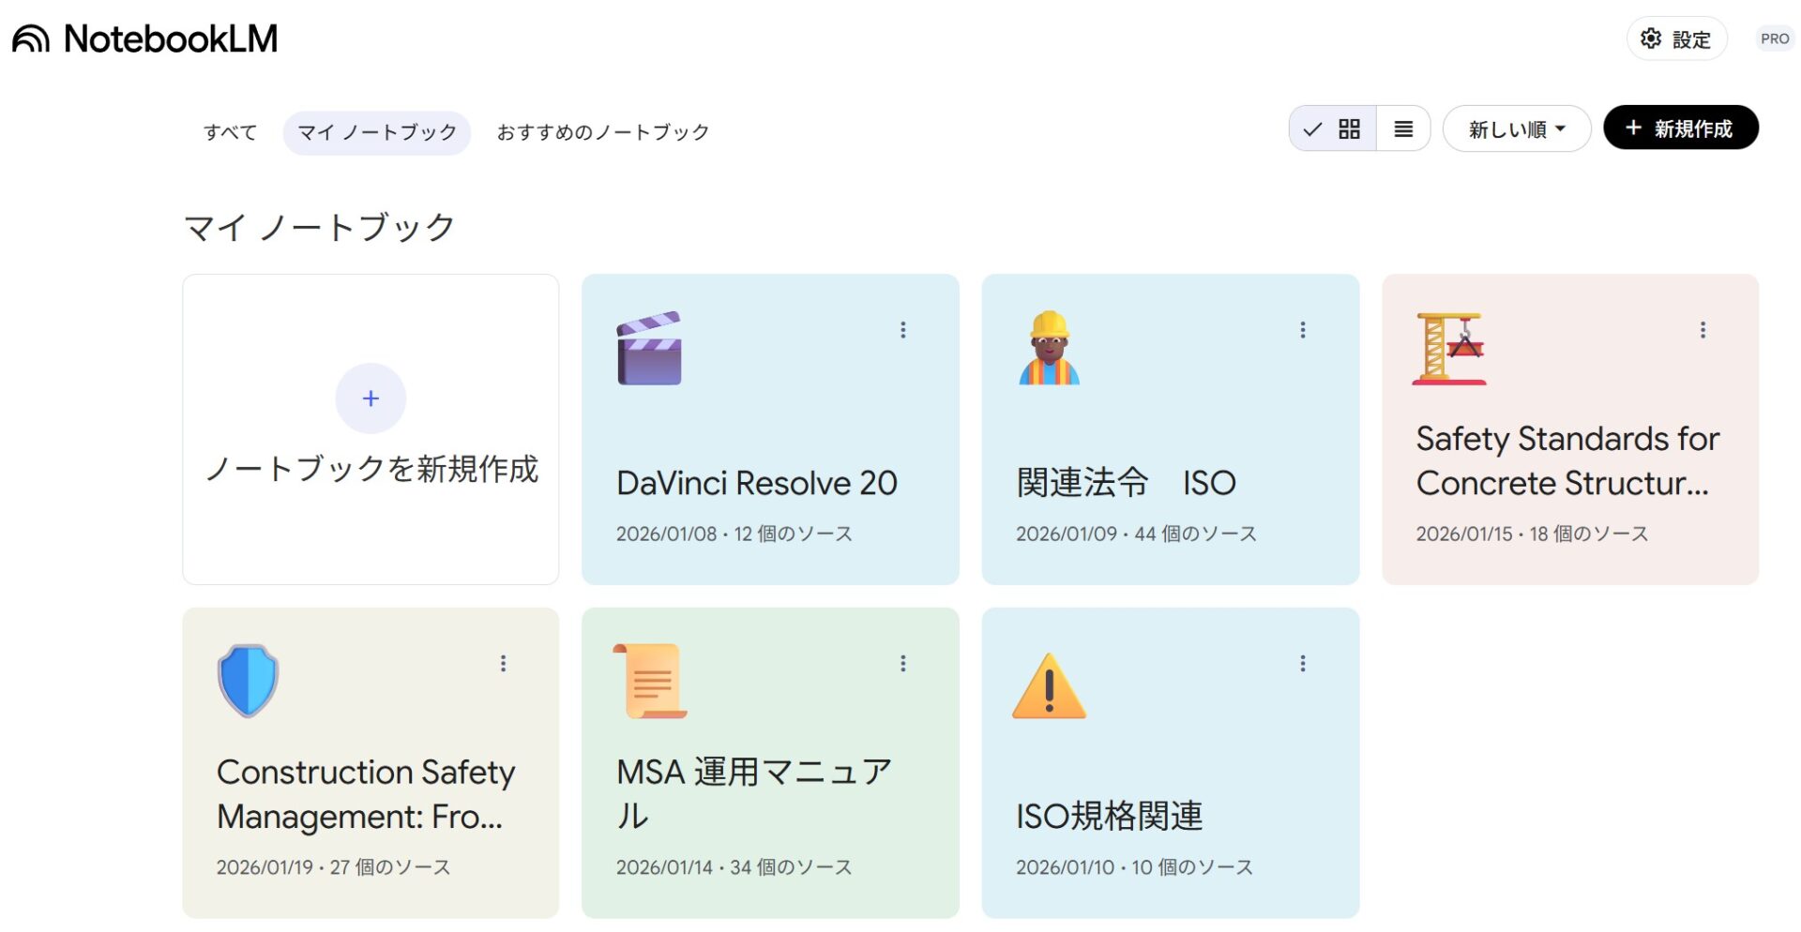Click the construction worker emoji icon
Image resolution: width=1801 pixels, height=932 pixels.
pyautogui.click(x=1049, y=349)
